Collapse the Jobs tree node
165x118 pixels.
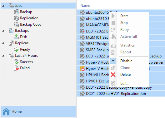[3, 6]
